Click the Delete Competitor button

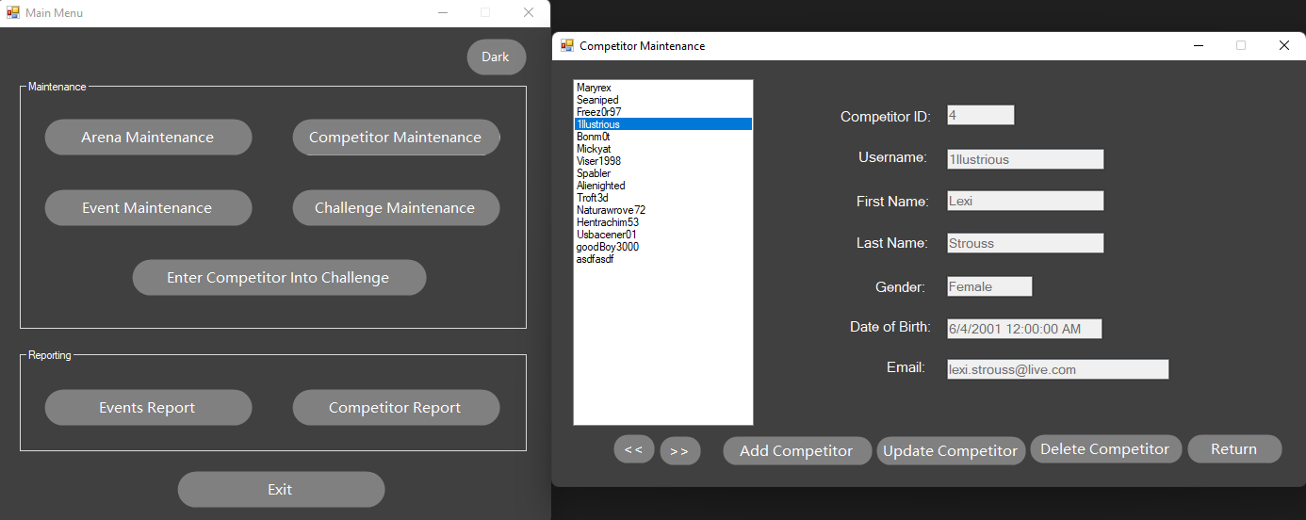(x=1104, y=448)
